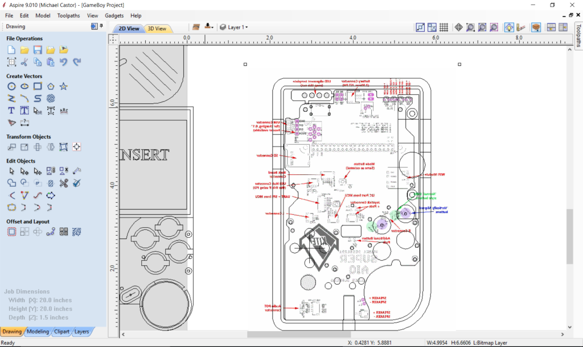Select Text Within Bounding Box tool
583x347 pixels.
click(24, 111)
